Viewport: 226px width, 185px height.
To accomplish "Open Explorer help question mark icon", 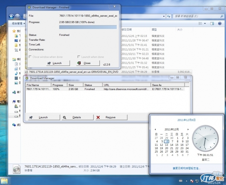I will [220, 23].
